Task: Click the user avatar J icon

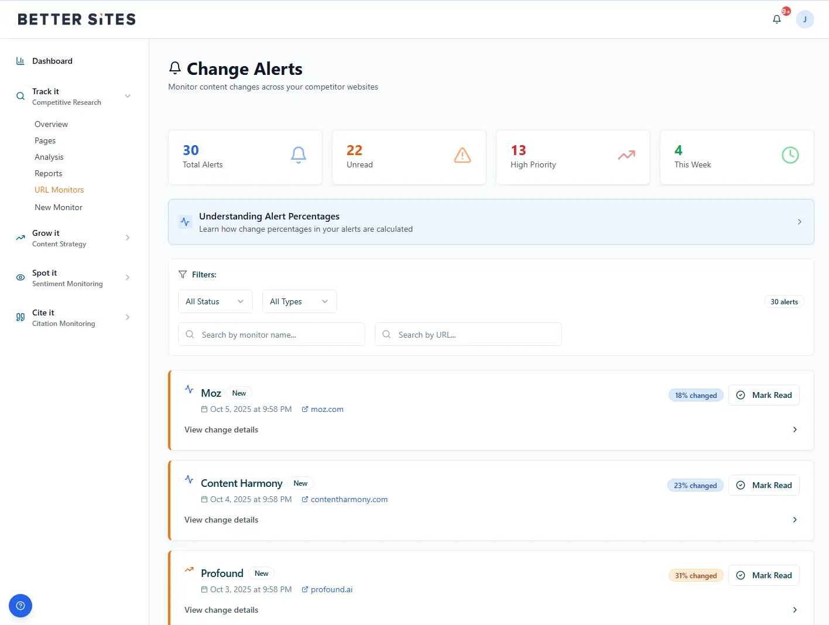Action: (x=804, y=19)
